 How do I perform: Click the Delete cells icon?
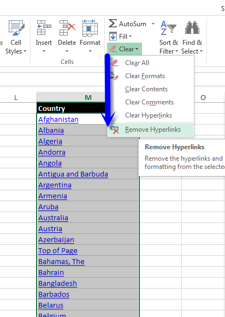point(67,28)
